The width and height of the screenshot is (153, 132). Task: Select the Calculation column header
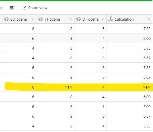129,19
